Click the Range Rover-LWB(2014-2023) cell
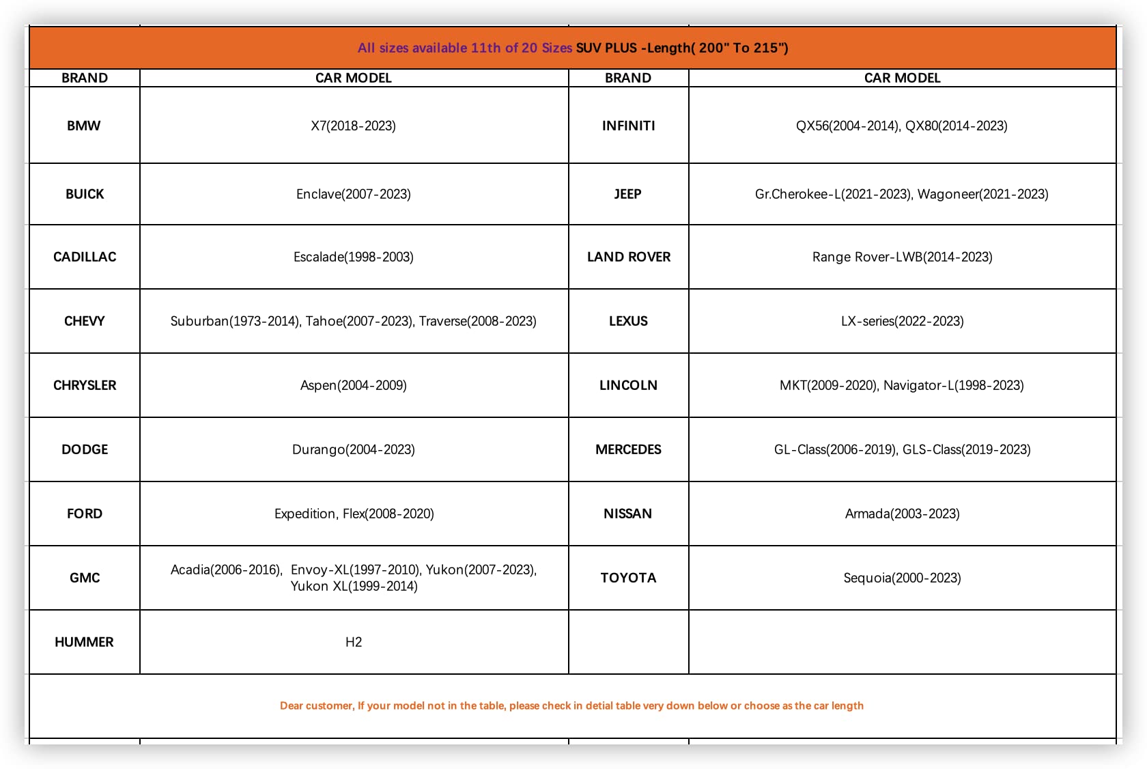This screenshot has height=769, width=1147. tap(902, 257)
